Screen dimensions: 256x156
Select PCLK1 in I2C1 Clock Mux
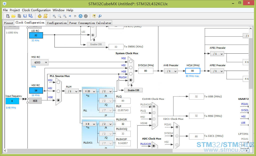pos(177,127)
